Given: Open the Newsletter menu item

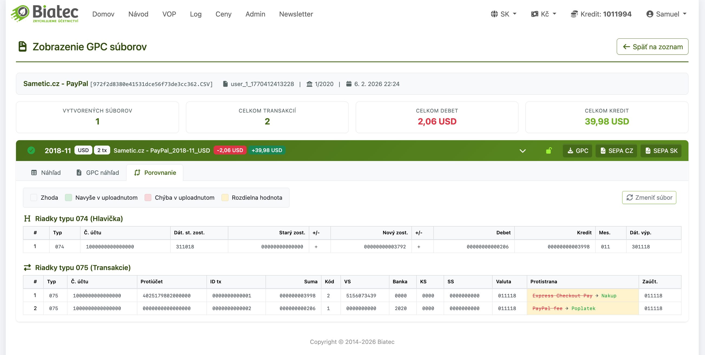Looking at the screenshot, I should point(296,14).
